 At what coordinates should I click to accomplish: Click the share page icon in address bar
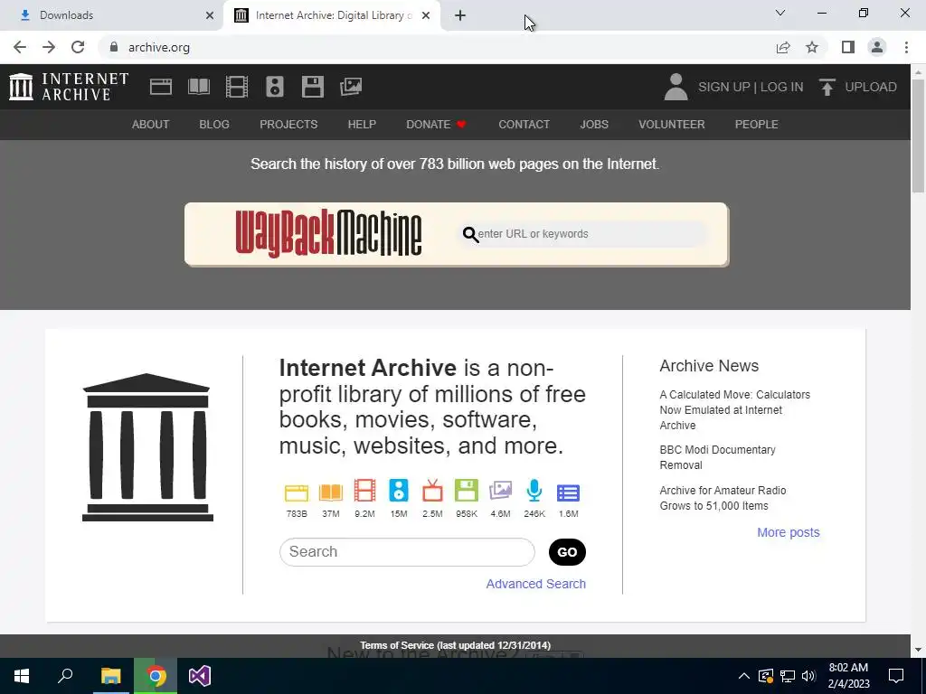click(783, 47)
